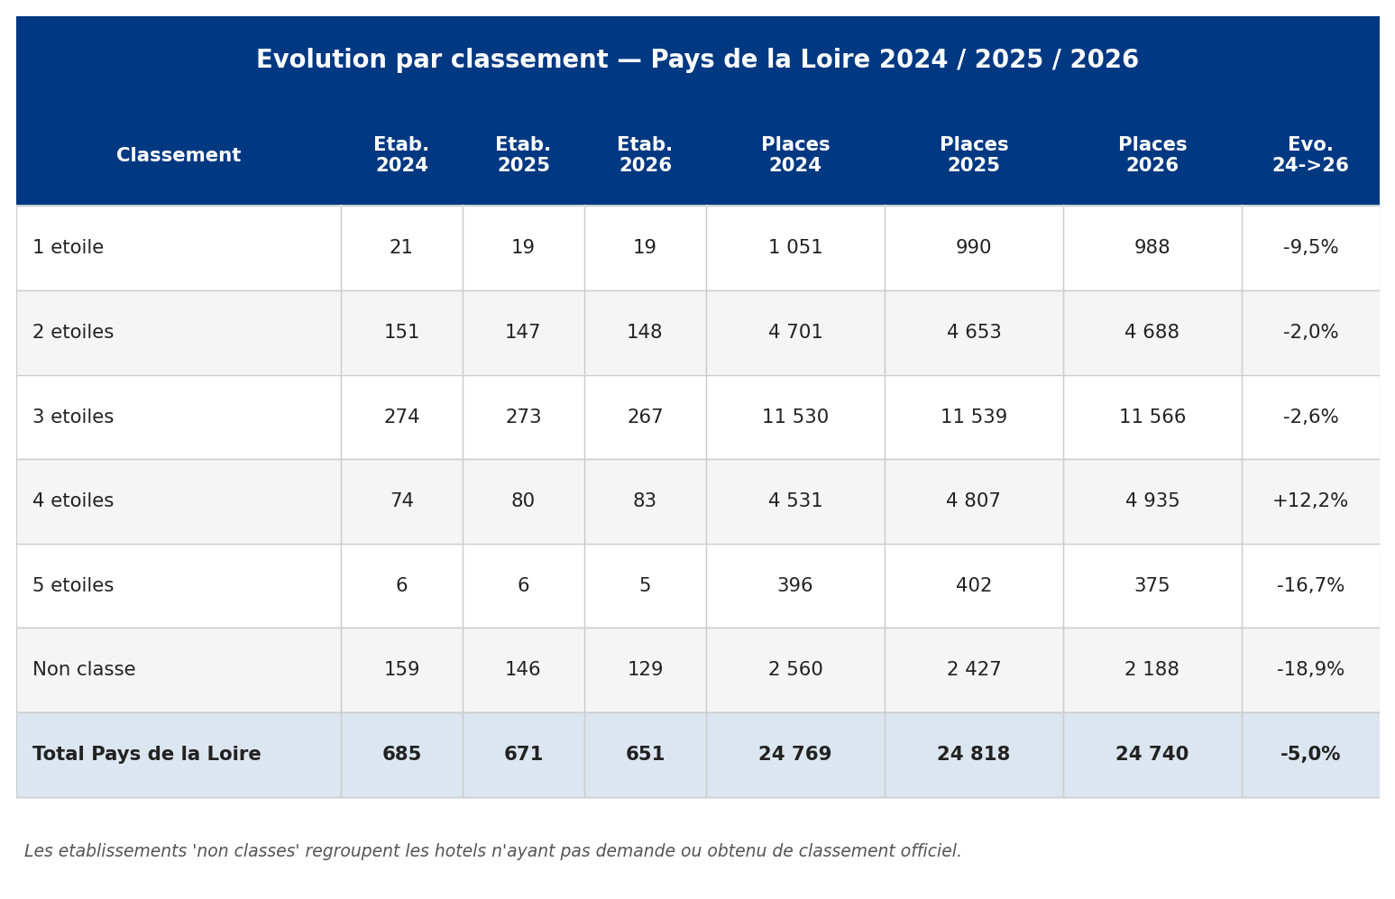Click the 'Non classe' row label
Image resolution: width=1395 pixels, height=899 pixels.
pos(84,670)
